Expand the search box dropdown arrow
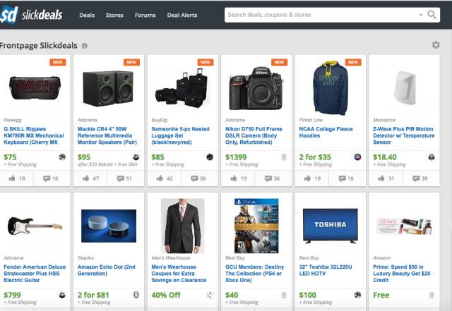This screenshot has height=311, width=452. 421,15
